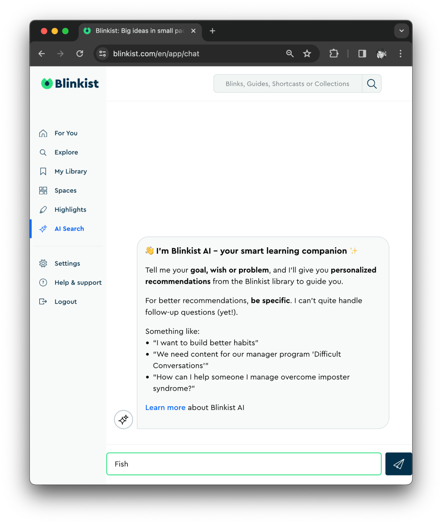Click the Blinkist logo
Viewport: 442px width, 524px height.
point(70,84)
